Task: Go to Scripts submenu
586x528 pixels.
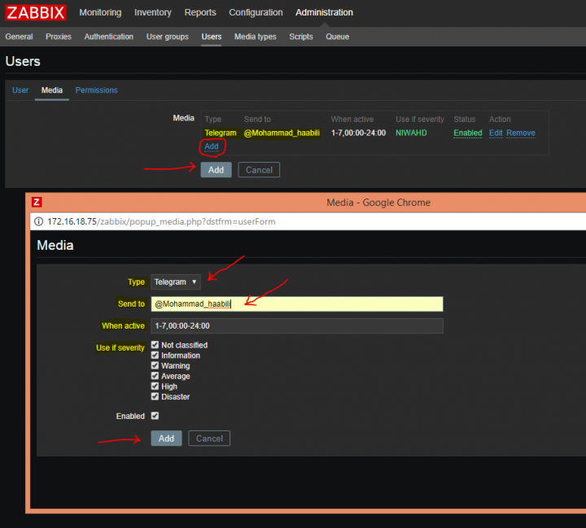Action: (301, 37)
